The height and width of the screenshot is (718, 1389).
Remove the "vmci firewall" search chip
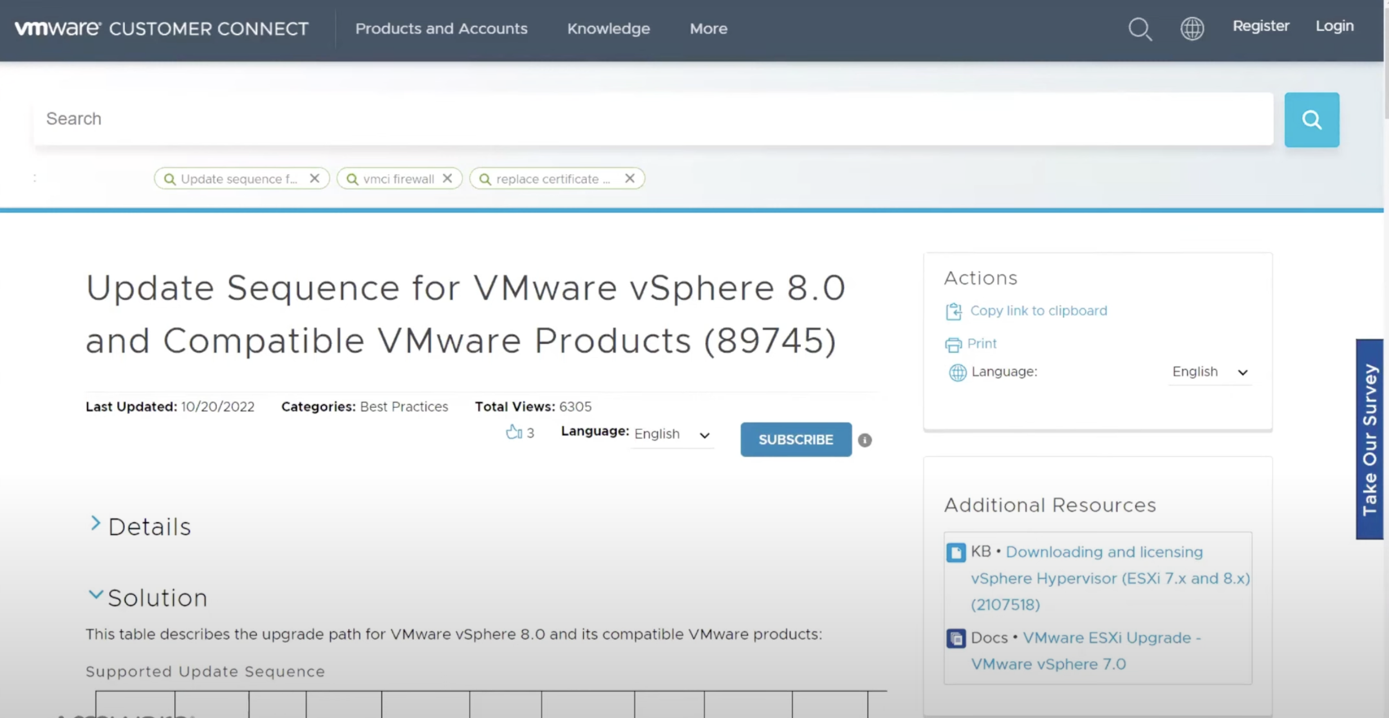click(447, 178)
